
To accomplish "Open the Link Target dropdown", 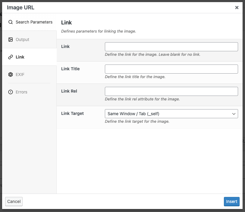I will coord(171,114).
